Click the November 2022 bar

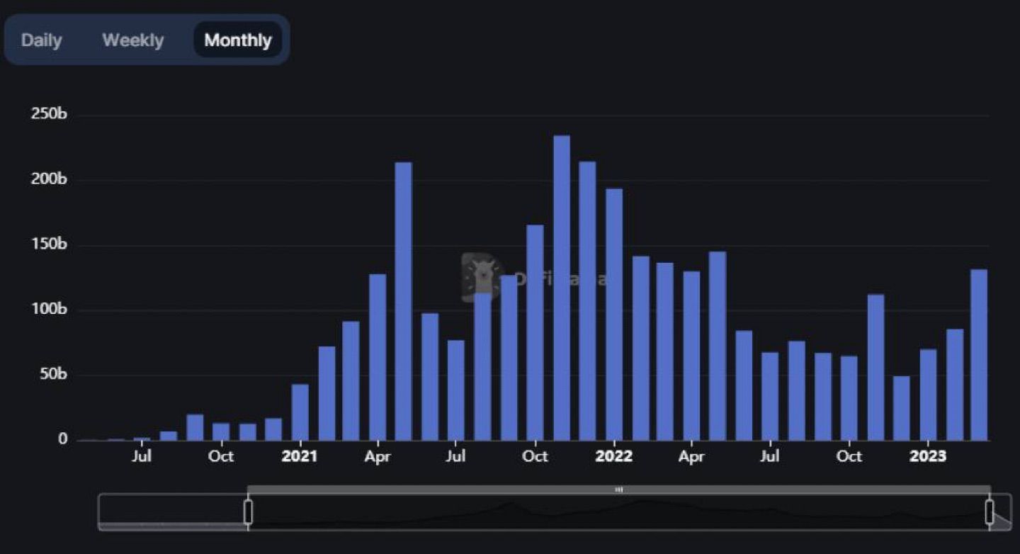875,367
